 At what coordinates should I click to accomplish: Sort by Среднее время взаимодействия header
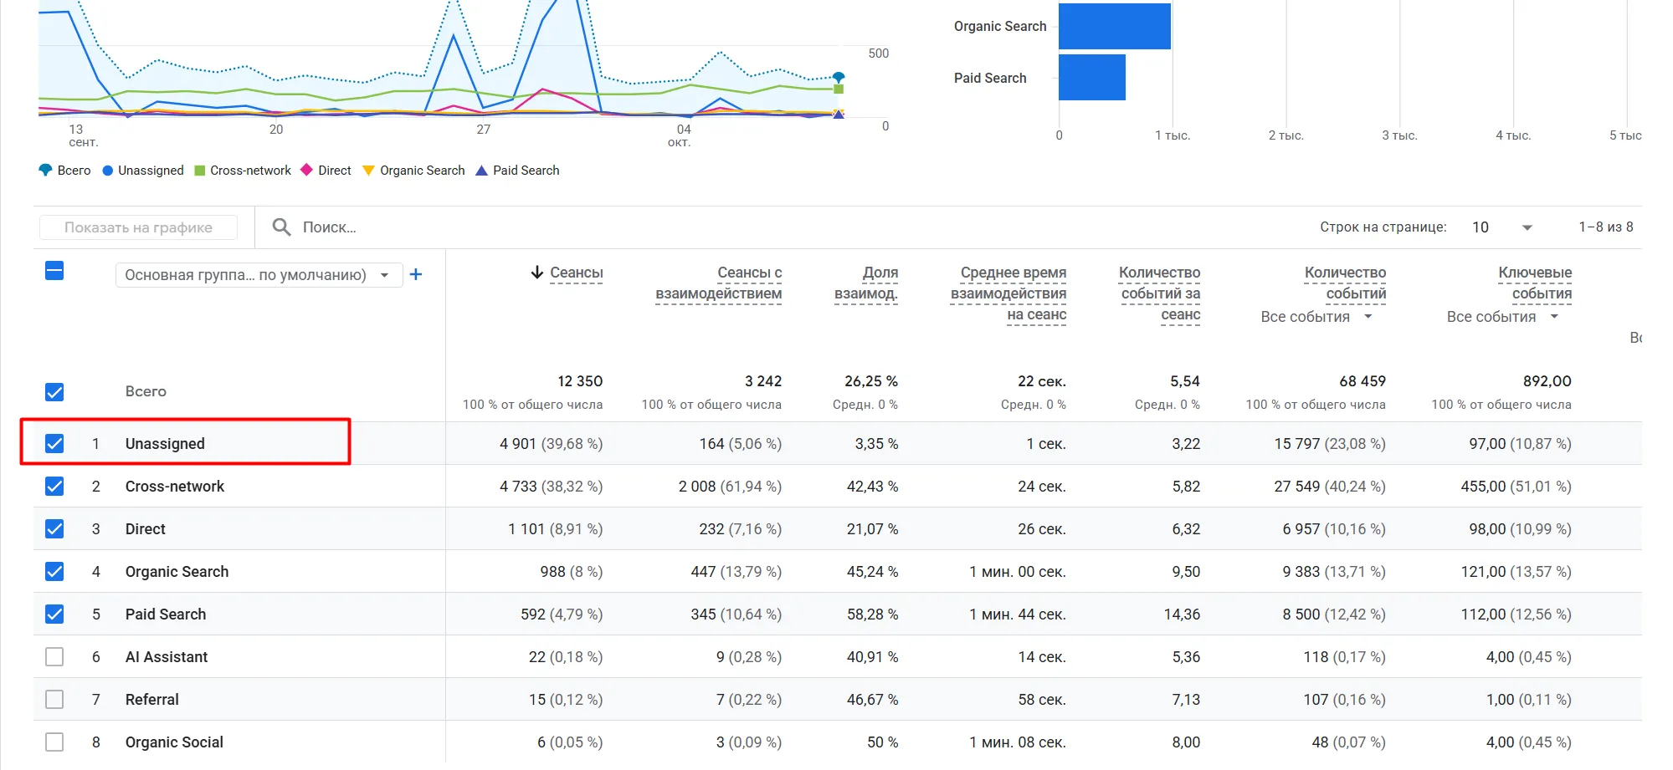pos(1008,293)
